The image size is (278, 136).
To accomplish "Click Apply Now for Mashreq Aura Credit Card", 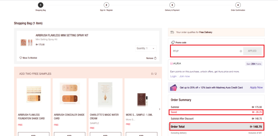I will (256, 87).
